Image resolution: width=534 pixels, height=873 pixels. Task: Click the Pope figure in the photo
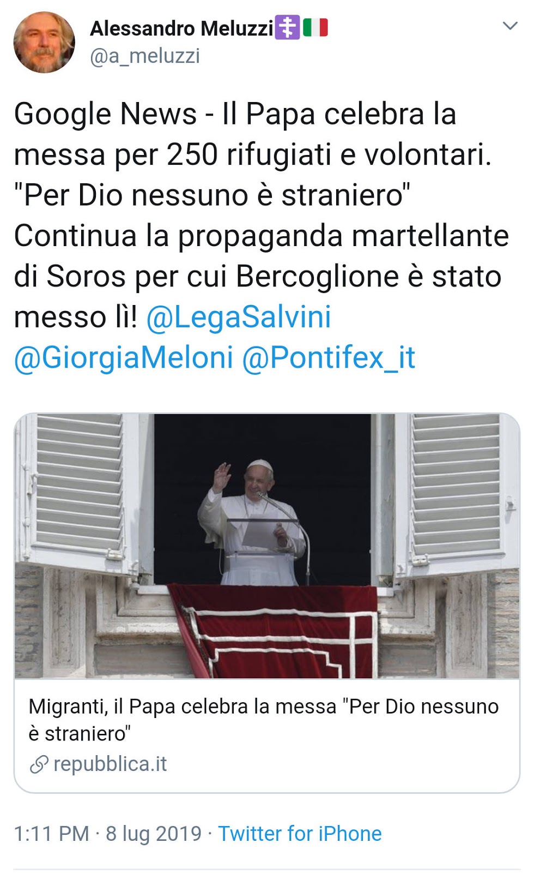click(252, 523)
